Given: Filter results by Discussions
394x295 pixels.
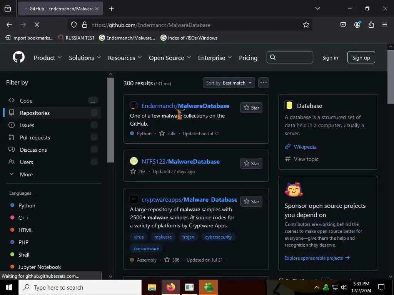Looking at the screenshot, I should (x=52, y=150).
